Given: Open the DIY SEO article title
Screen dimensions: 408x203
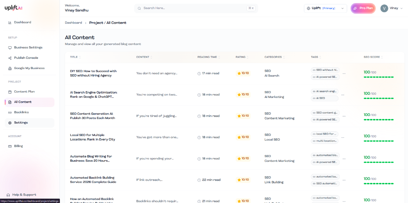Looking at the screenshot, I should point(93,73).
